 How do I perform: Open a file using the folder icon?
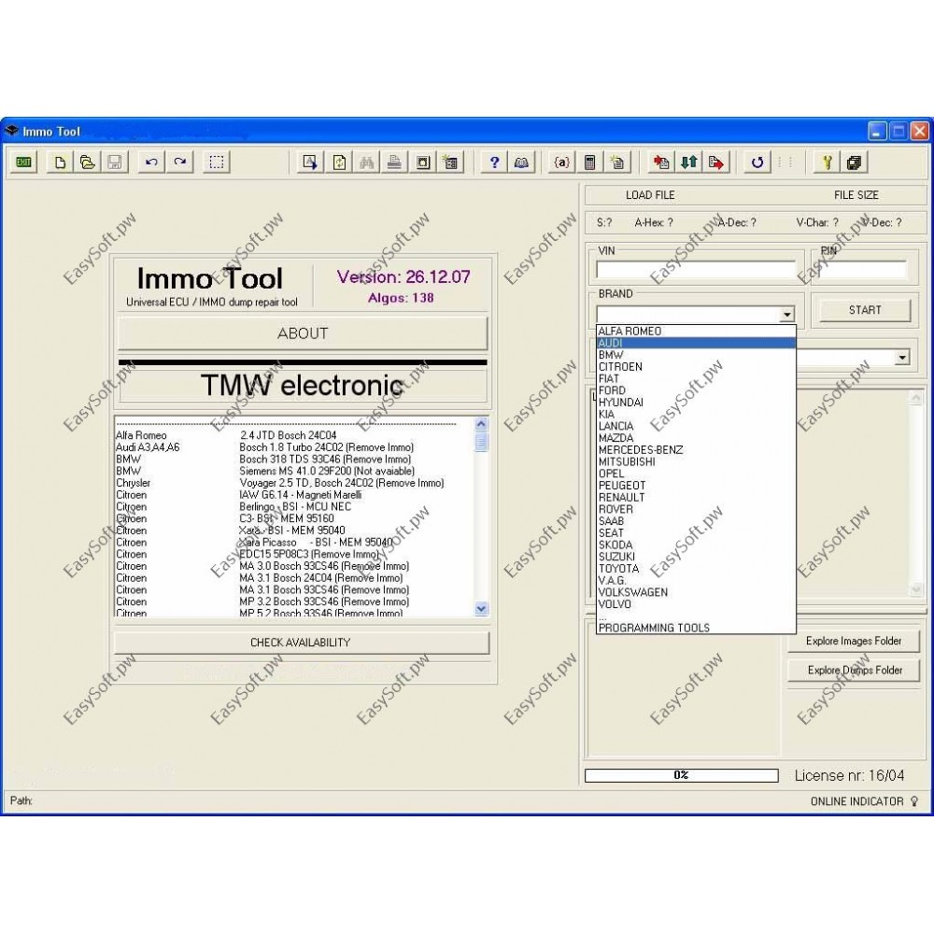point(88,162)
